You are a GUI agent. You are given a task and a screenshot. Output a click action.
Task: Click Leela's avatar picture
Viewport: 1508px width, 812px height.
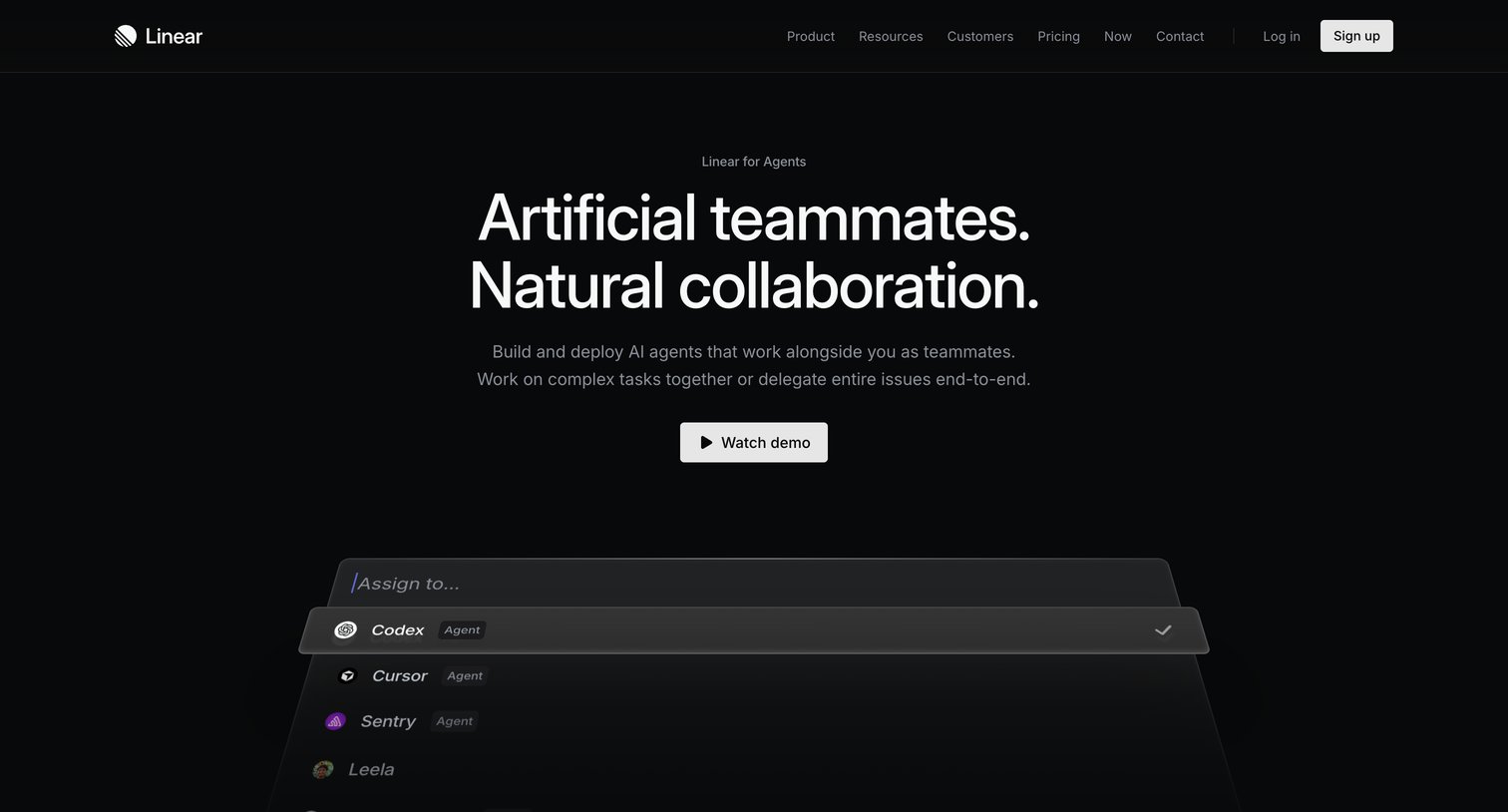pyautogui.click(x=323, y=769)
